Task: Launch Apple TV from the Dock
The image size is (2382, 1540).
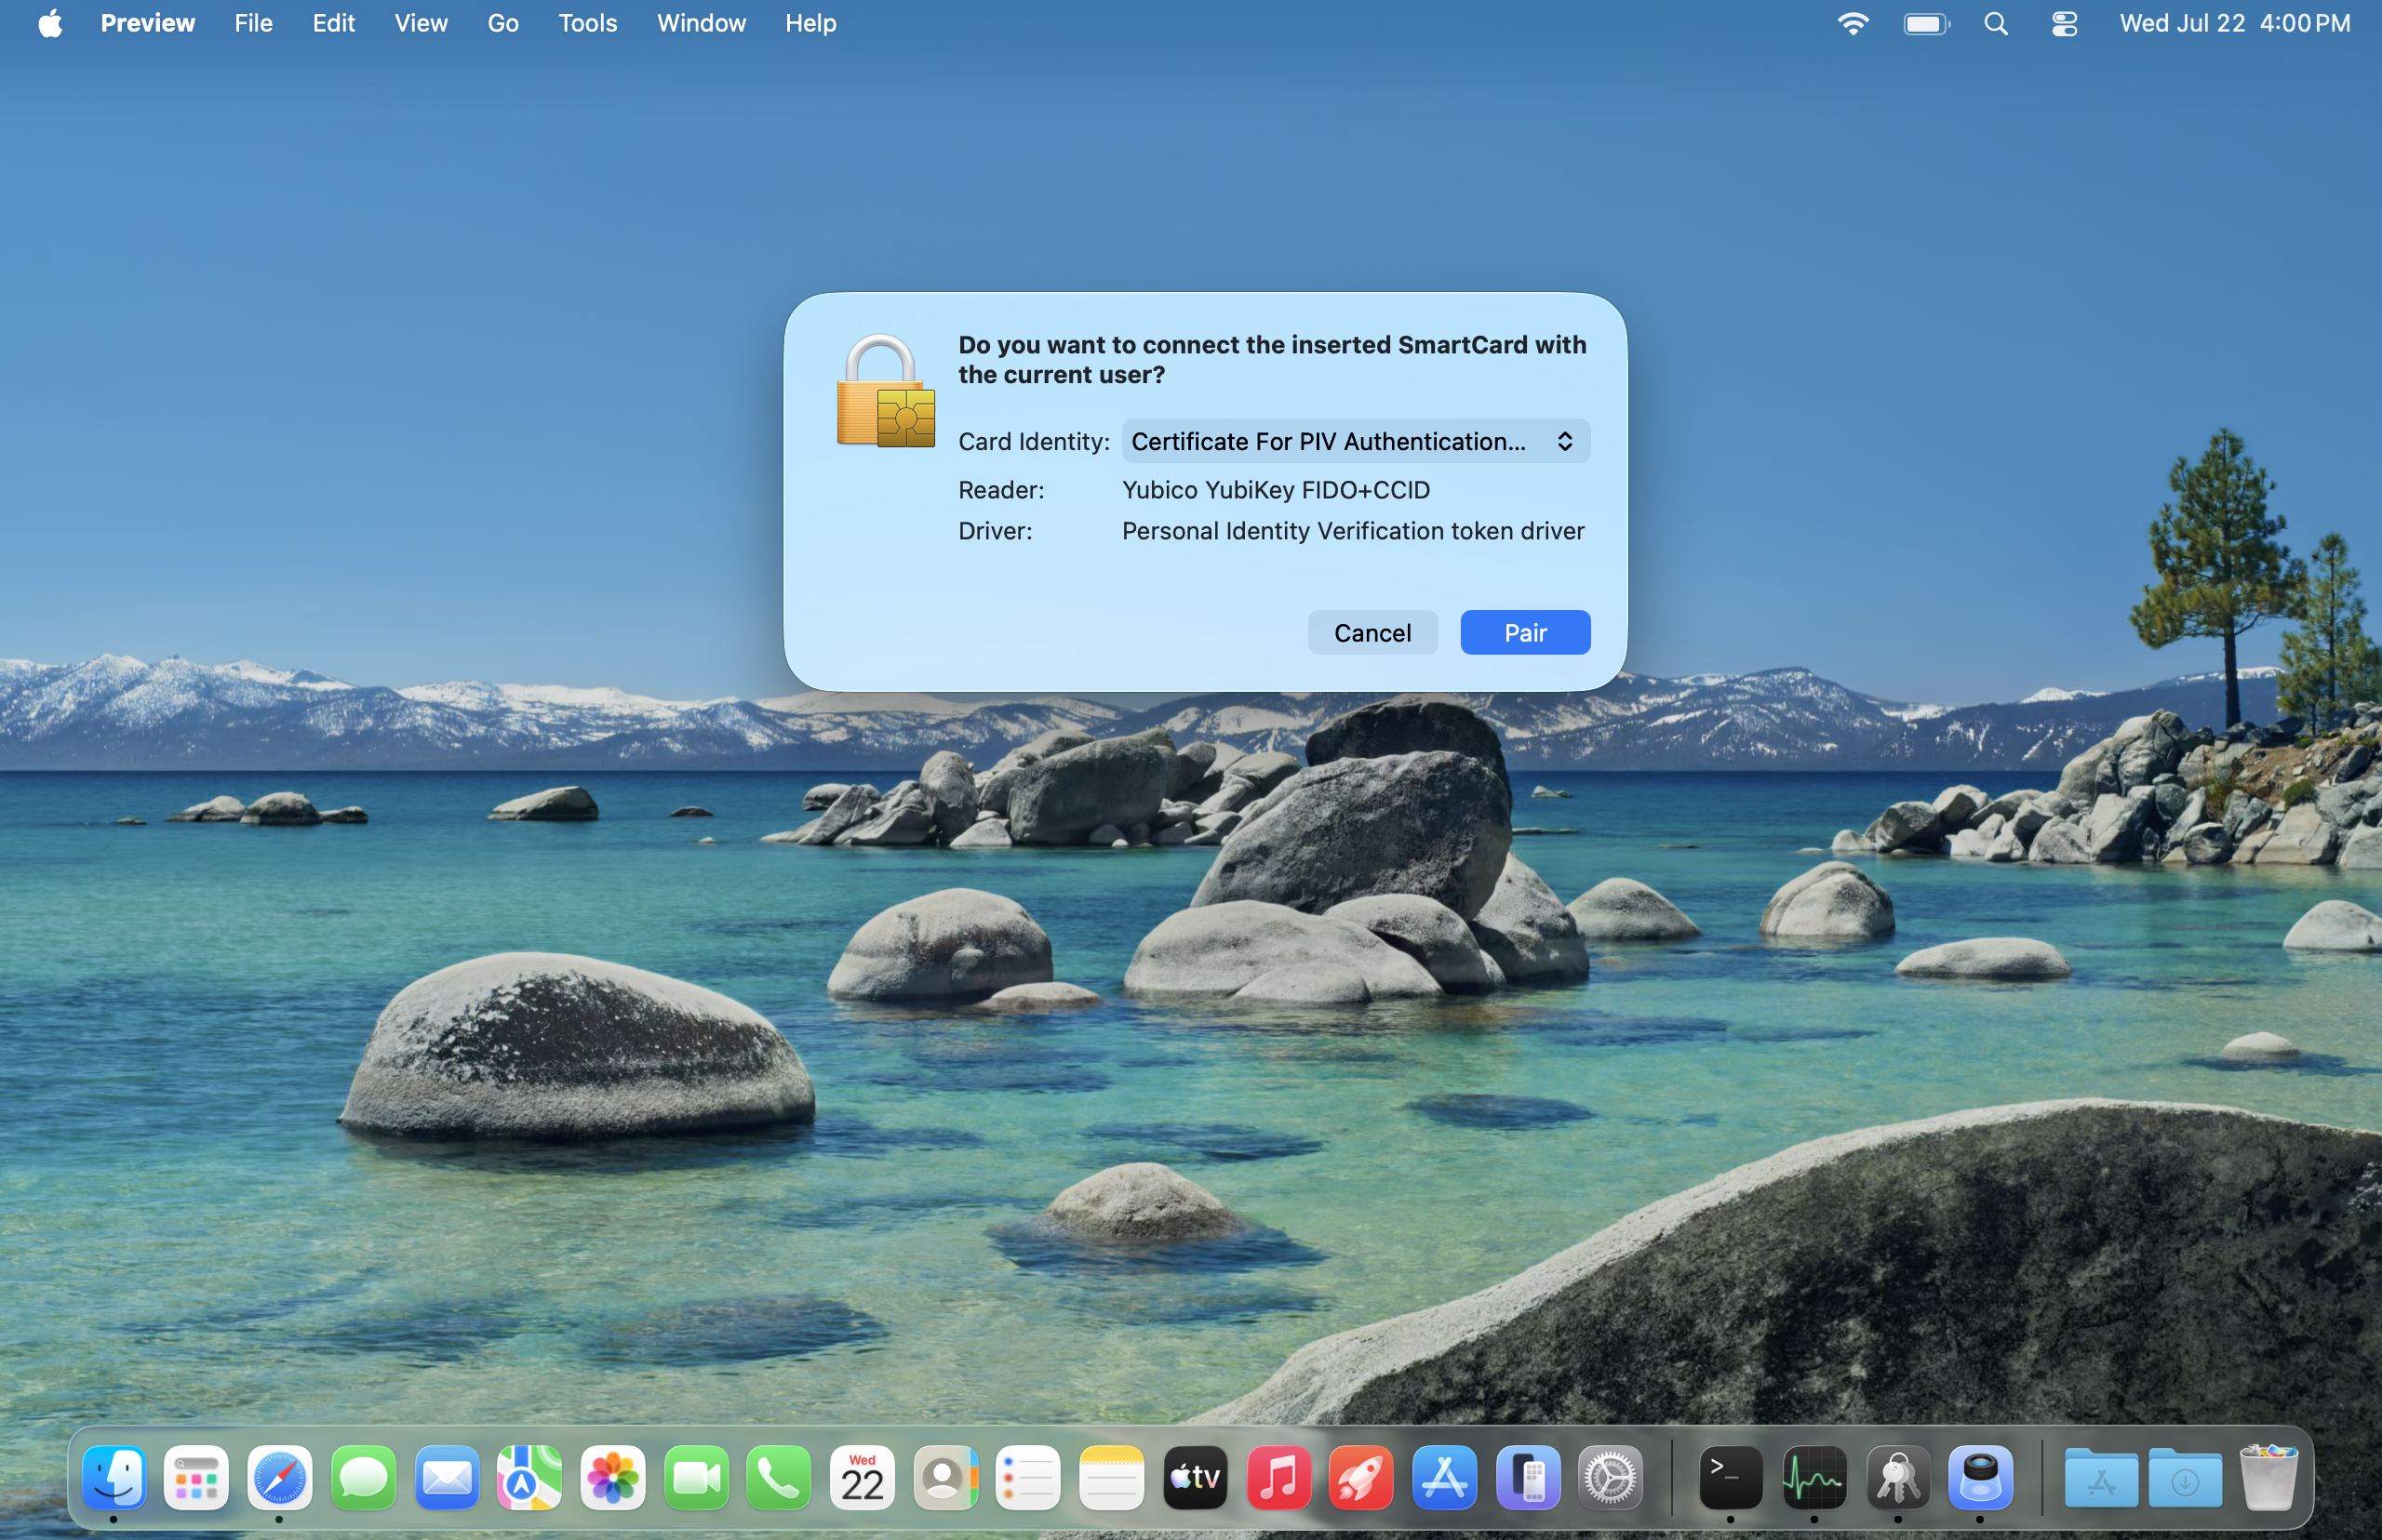Action: click(x=1196, y=1477)
